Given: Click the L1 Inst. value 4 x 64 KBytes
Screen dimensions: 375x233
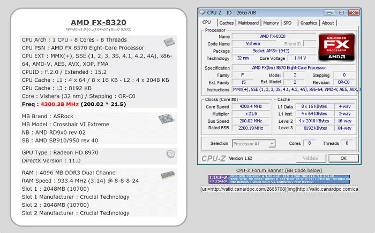Looking at the screenshot, I should tap(314, 114).
